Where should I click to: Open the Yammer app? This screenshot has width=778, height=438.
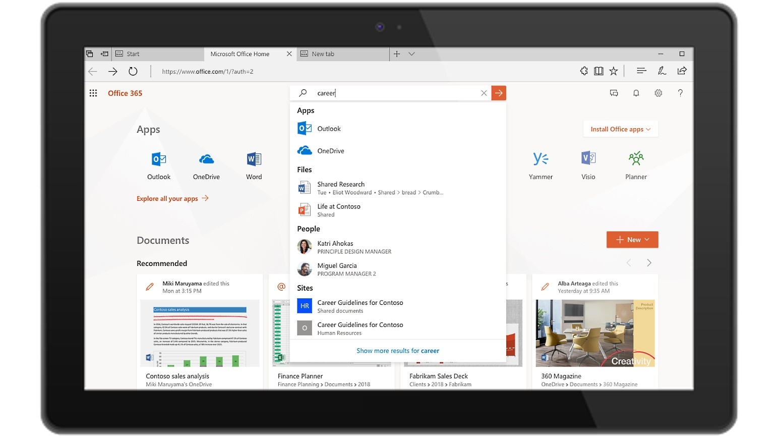click(x=541, y=166)
